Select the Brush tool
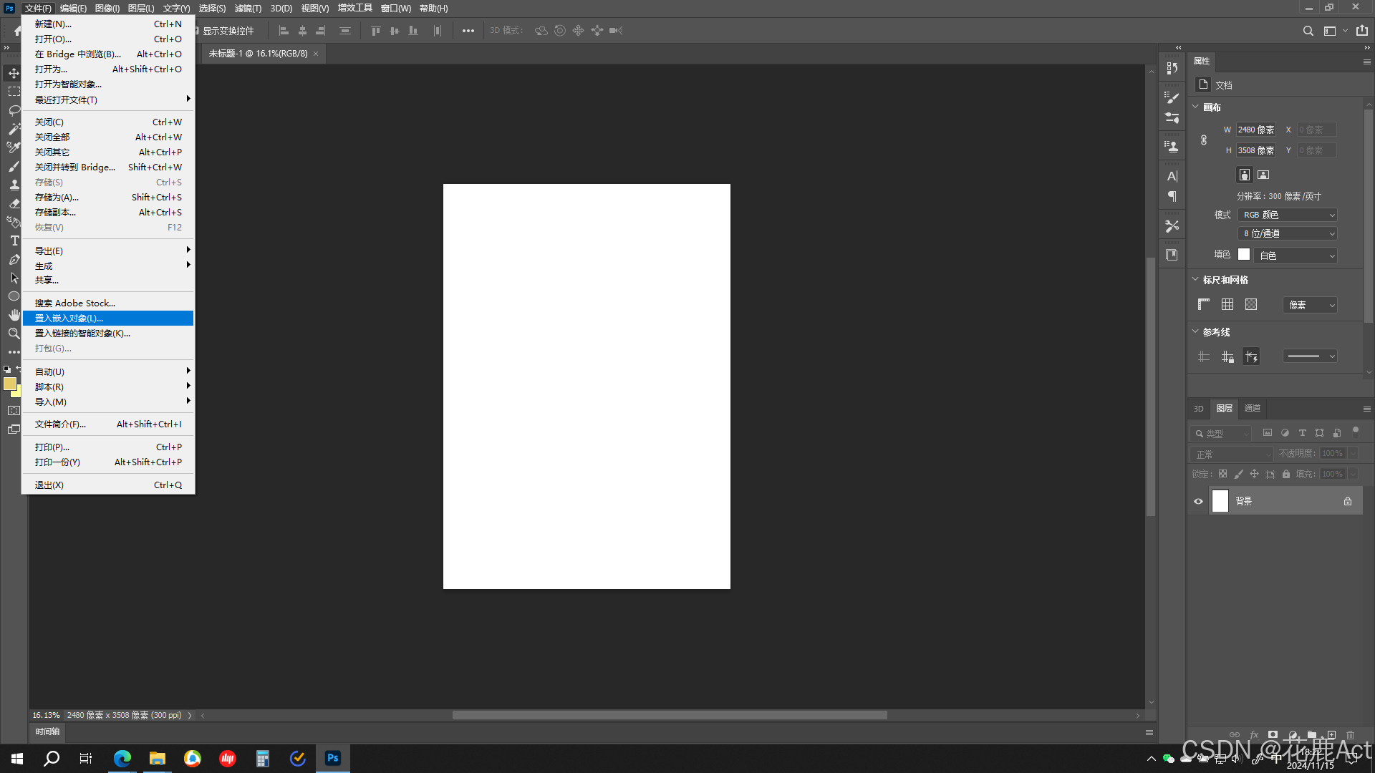Screen dimensions: 1375x773 coord(14,166)
